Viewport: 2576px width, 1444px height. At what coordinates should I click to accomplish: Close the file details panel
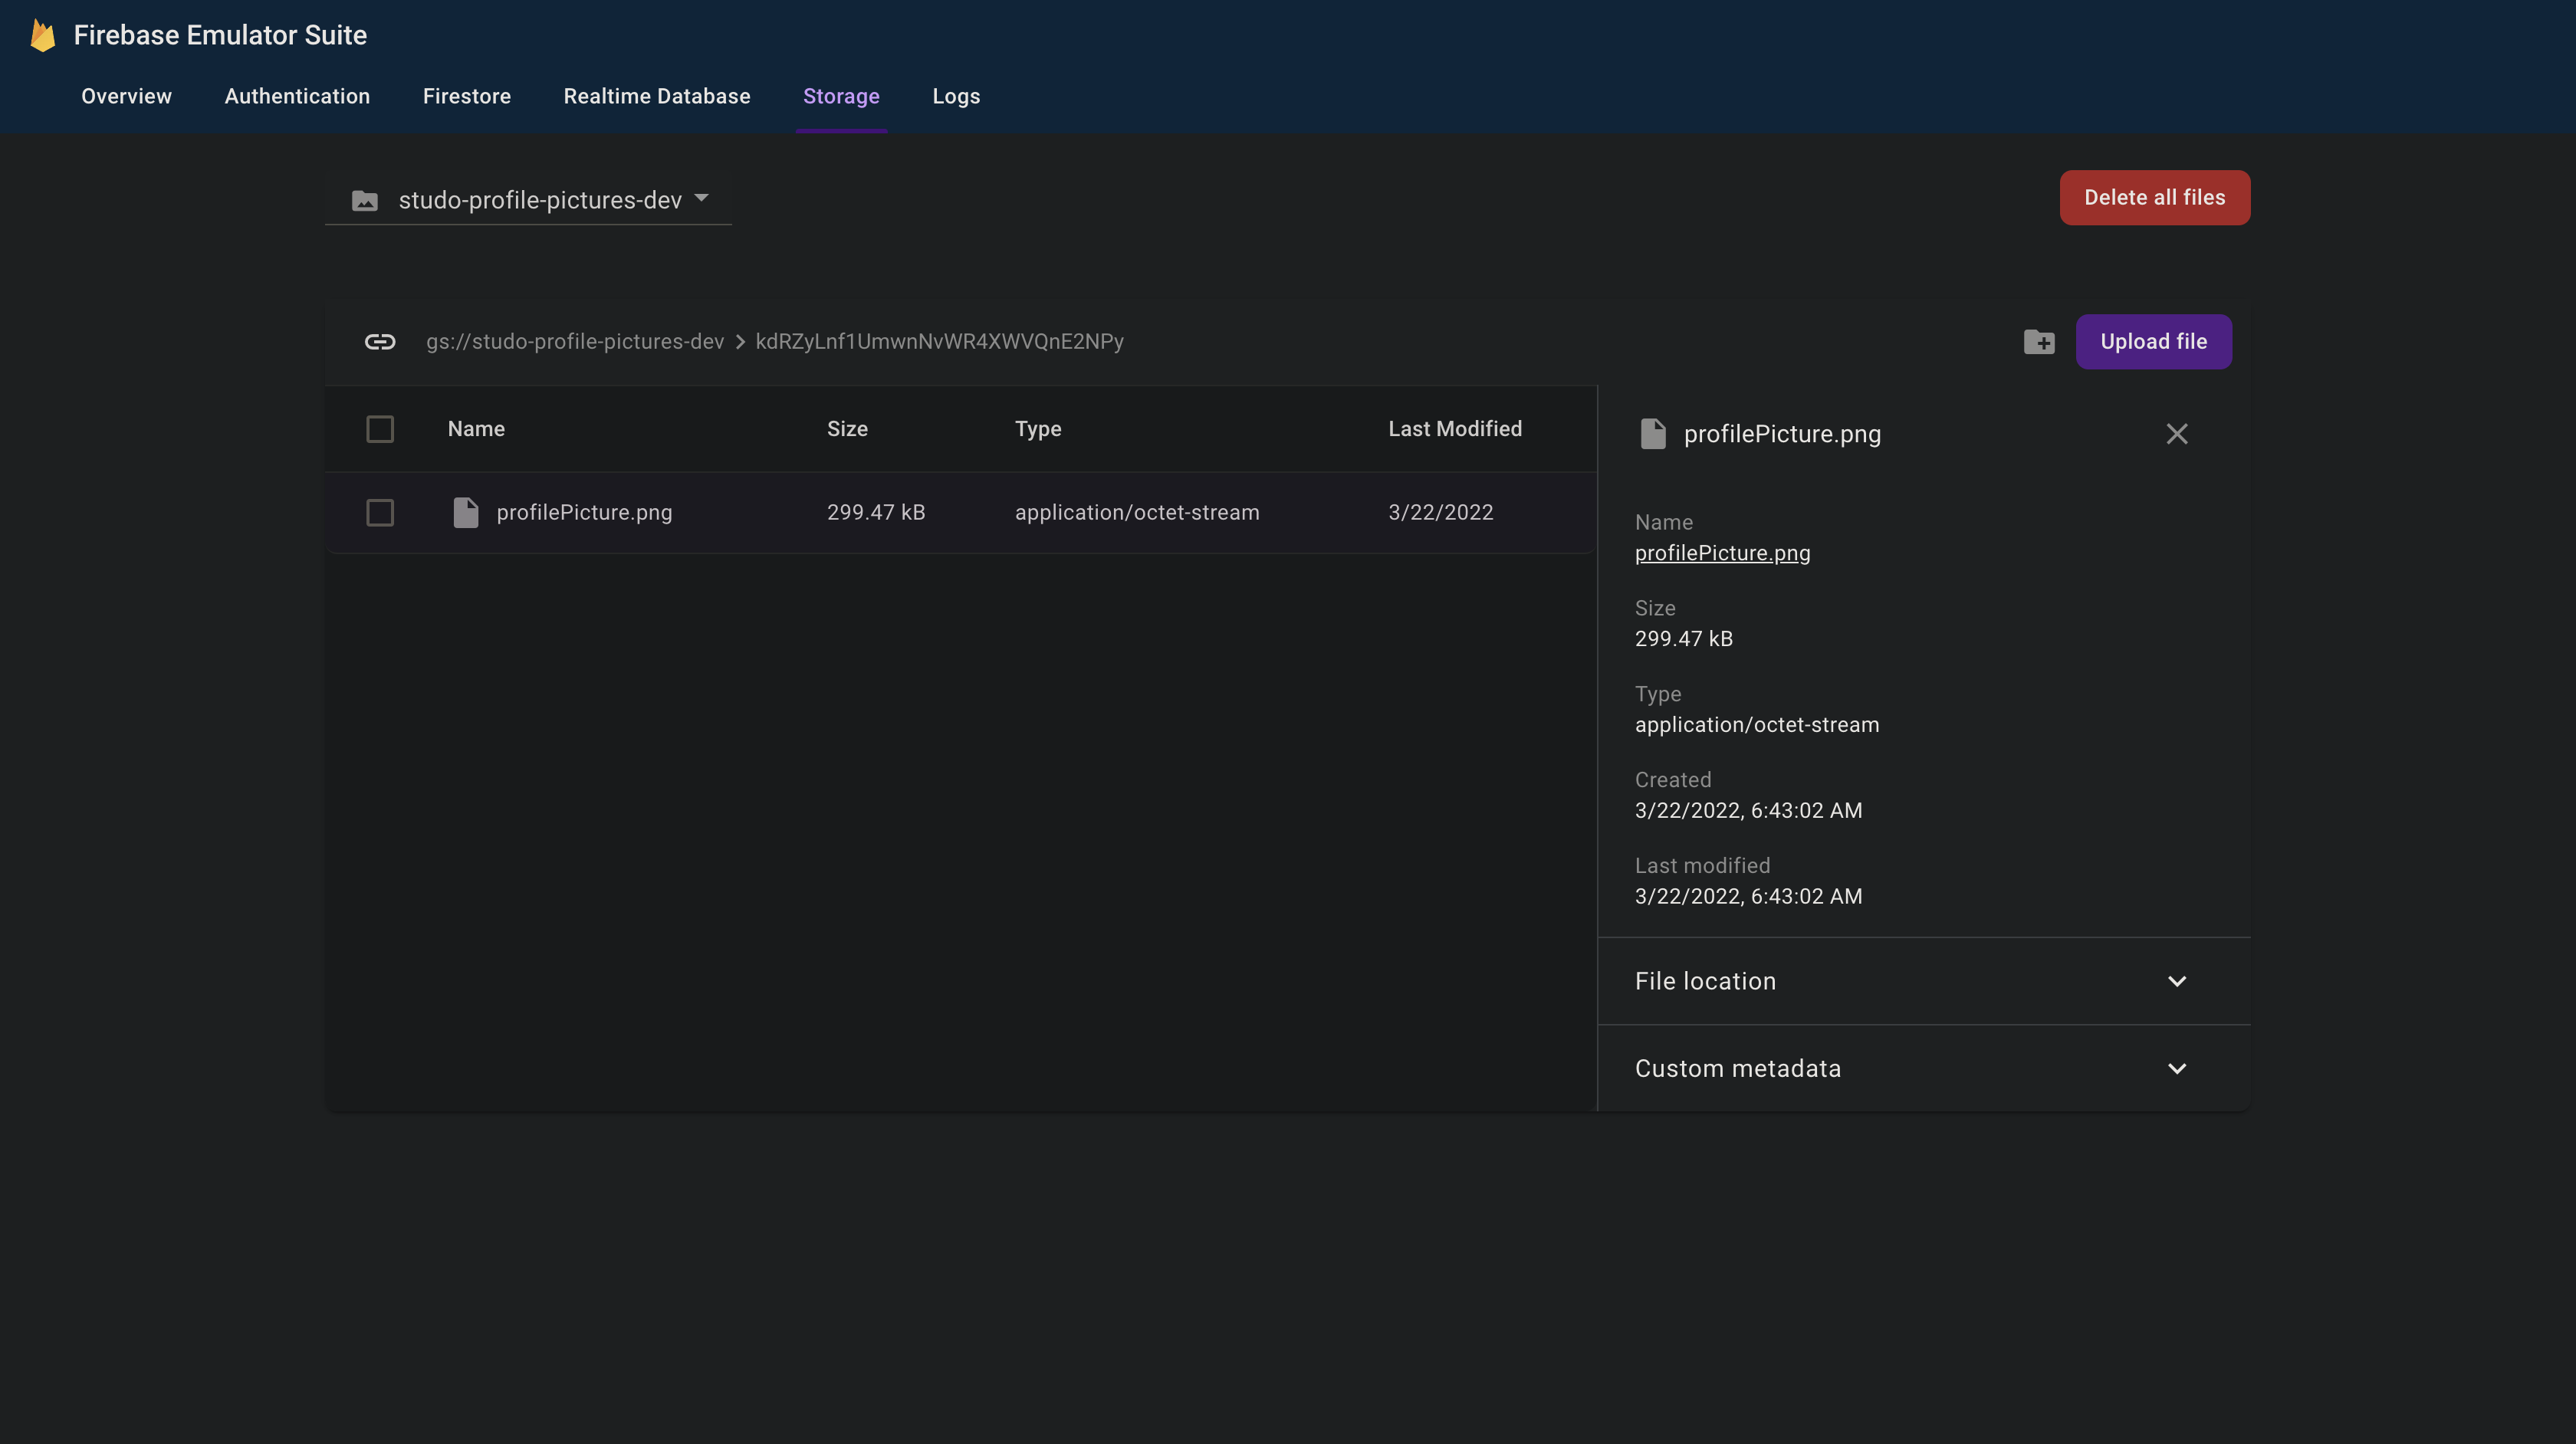2176,433
